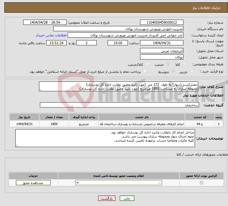Click the توضیحات خریدار notes textarea
228x206 pixels.
pyautogui.click(x=105, y=138)
